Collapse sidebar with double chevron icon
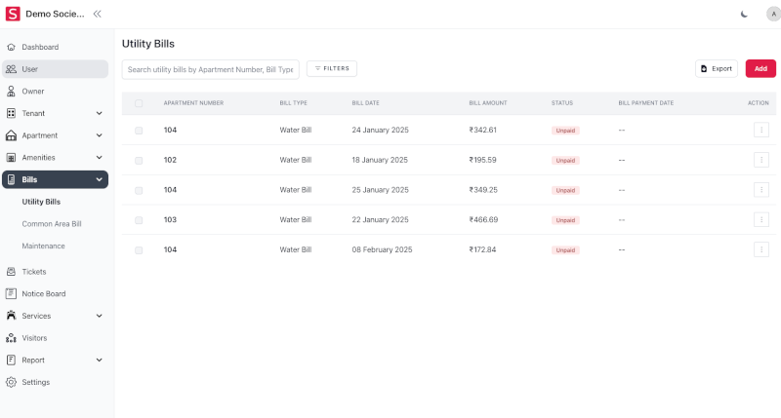Screen dimensions: 781x418 (97, 14)
